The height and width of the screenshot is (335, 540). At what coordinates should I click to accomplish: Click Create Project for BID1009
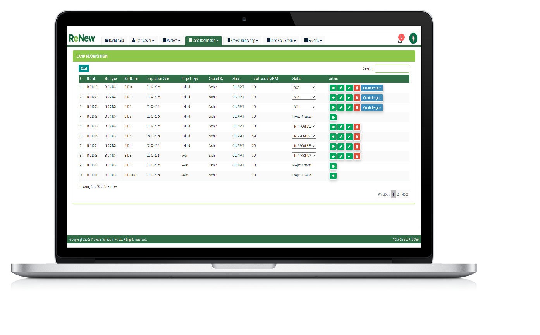pyautogui.click(x=372, y=98)
